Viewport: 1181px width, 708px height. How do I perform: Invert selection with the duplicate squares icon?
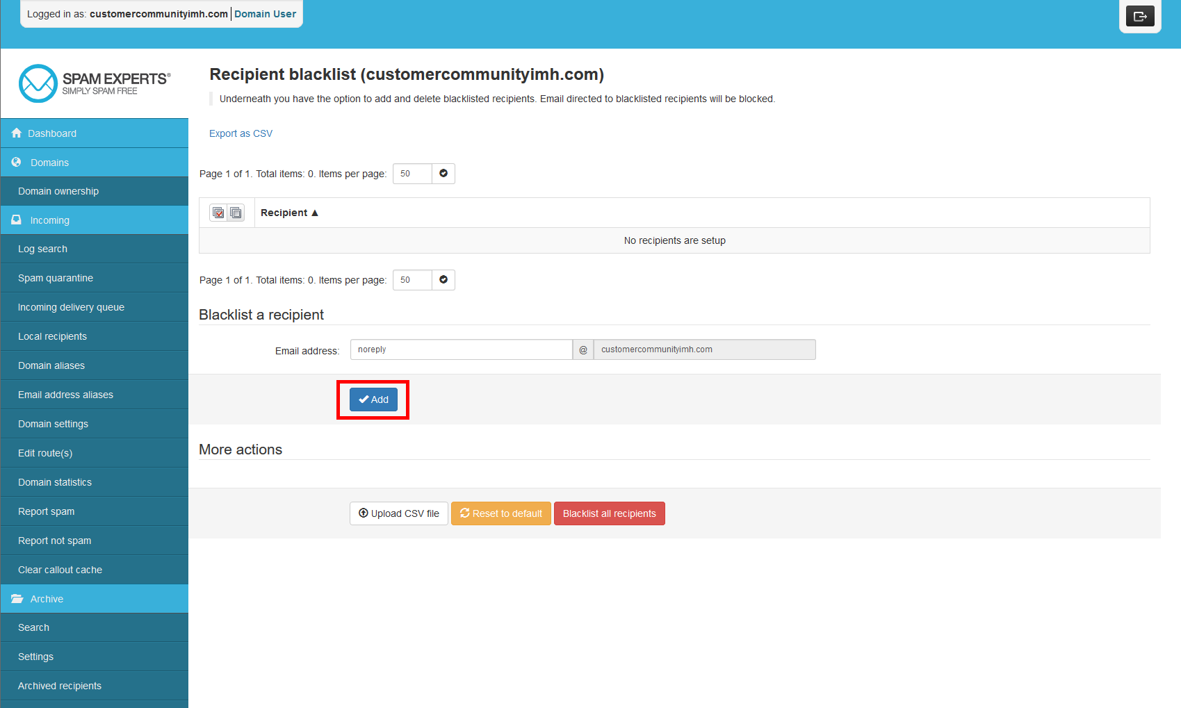(236, 213)
